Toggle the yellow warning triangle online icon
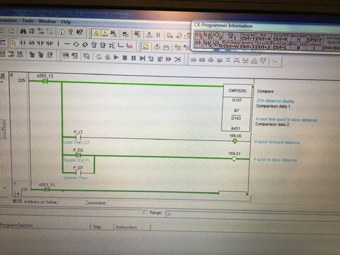The image size is (340, 255). pos(96,33)
